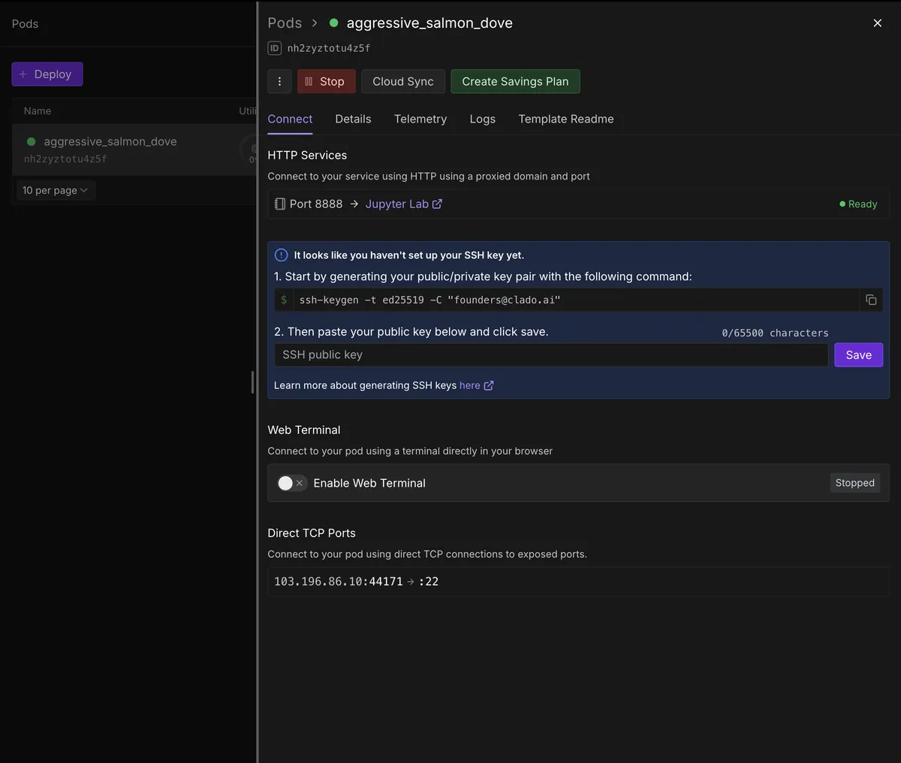Screen dimensions: 901x763
Task: Click Create Savings Plan button
Action: [x=515, y=81]
